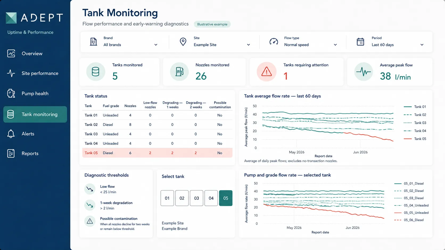The width and height of the screenshot is (445, 250).
Task: Click the Low flow threshold arrow icon
Action: tap(90, 189)
